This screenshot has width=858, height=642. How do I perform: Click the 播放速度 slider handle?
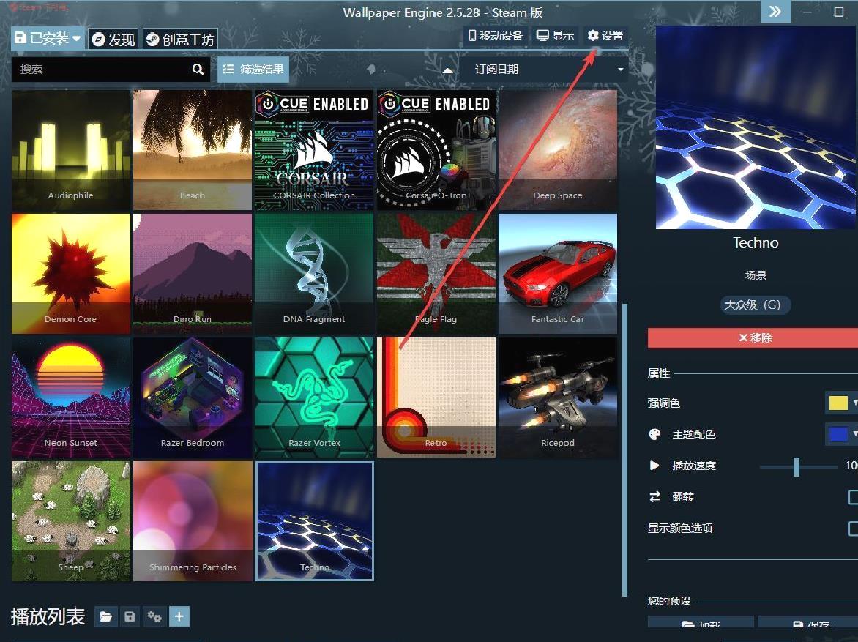(797, 467)
